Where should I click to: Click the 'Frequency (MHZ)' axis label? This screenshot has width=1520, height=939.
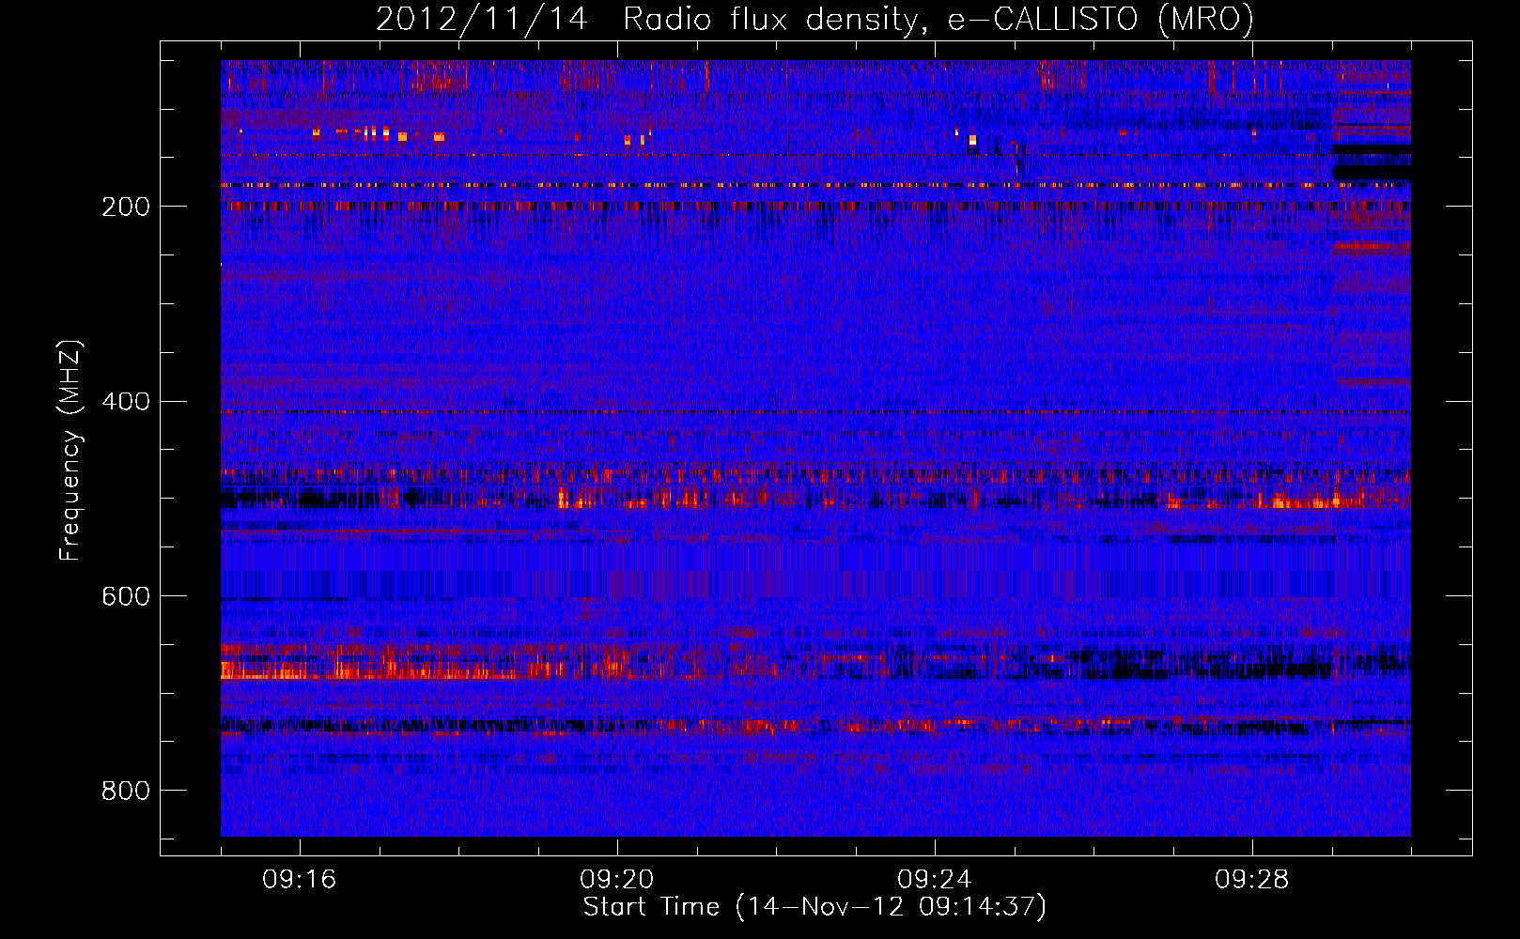point(70,450)
